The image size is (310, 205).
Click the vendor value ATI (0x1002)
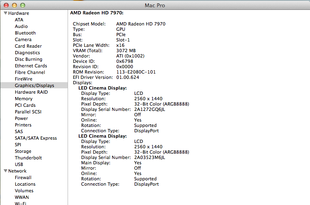[x=130, y=56]
